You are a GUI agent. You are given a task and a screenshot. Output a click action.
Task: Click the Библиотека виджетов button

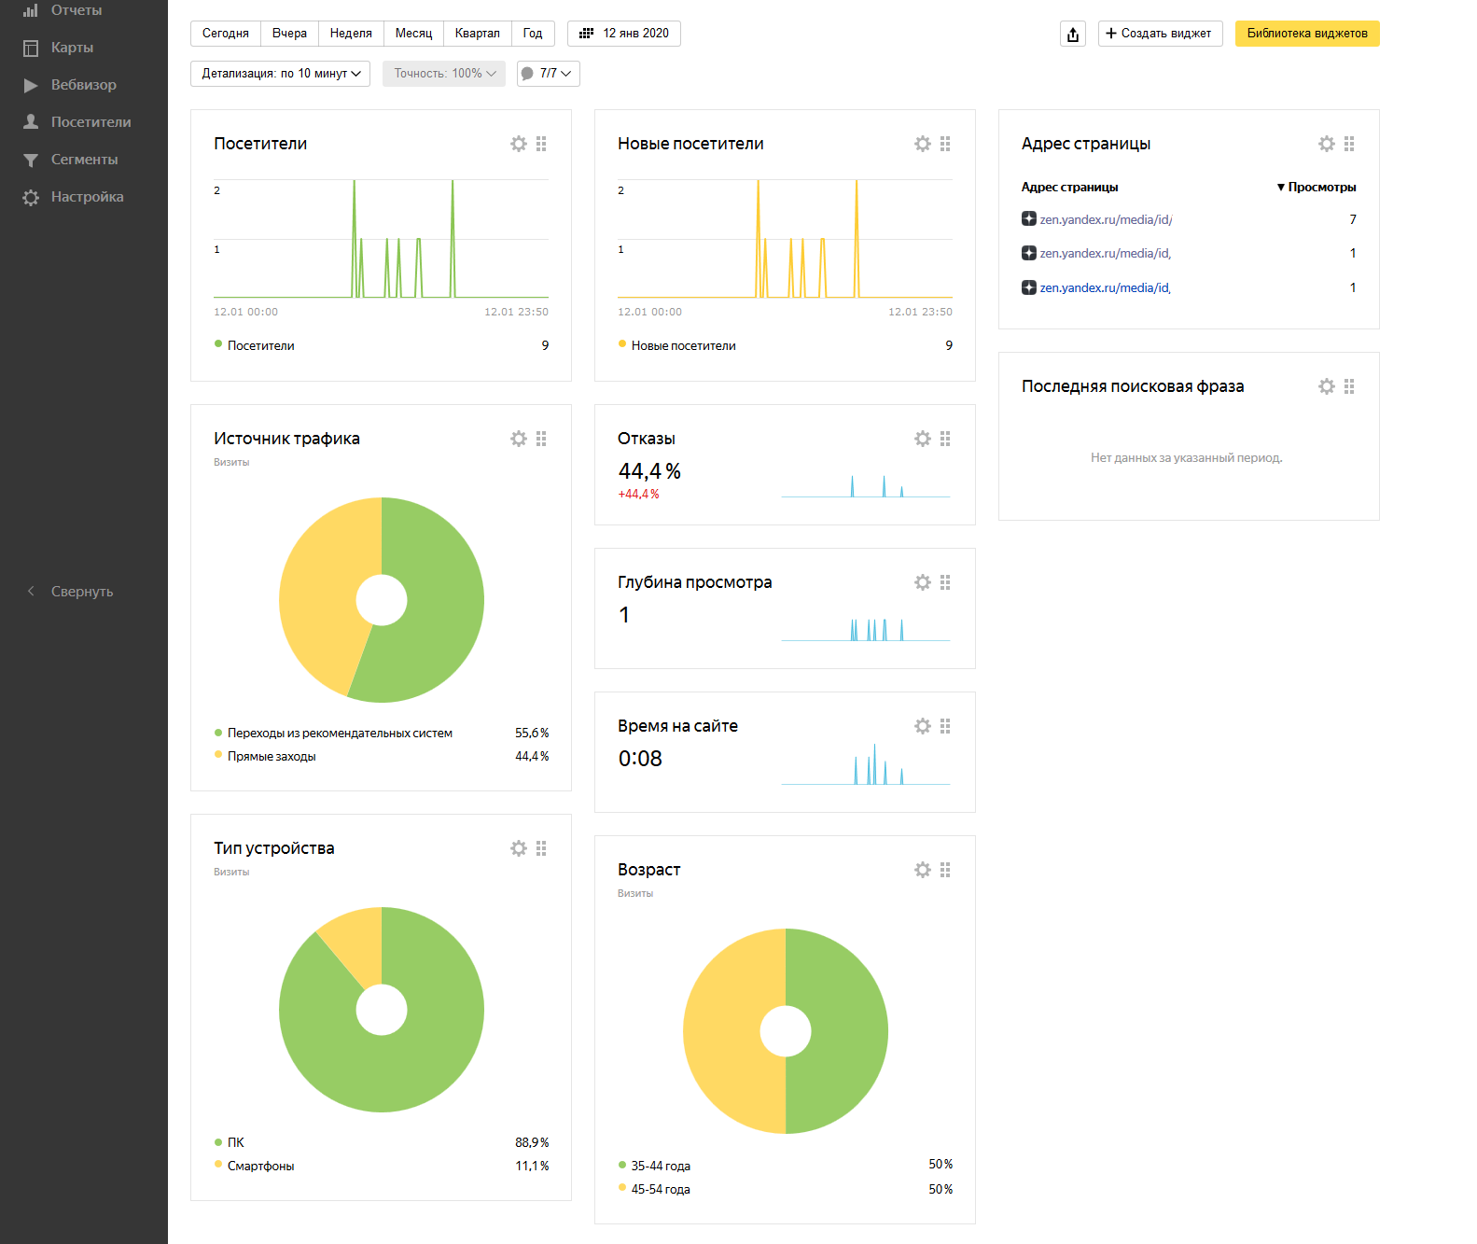[x=1306, y=34]
